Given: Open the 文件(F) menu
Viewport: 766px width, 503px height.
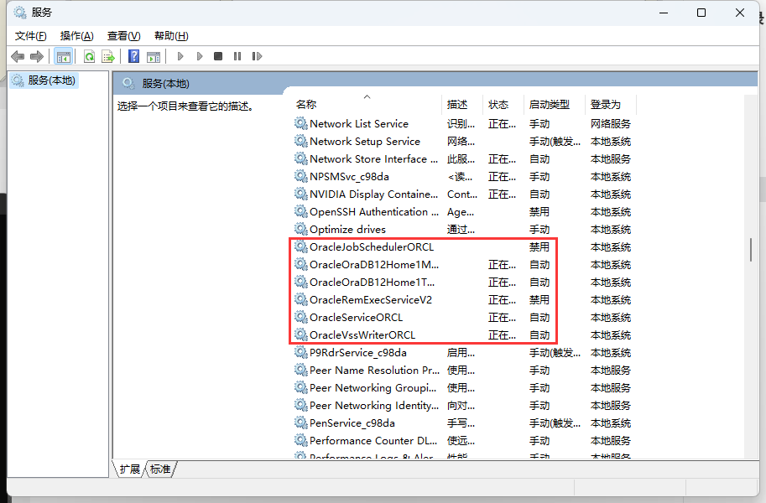Looking at the screenshot, I should (x=31, y=36).
